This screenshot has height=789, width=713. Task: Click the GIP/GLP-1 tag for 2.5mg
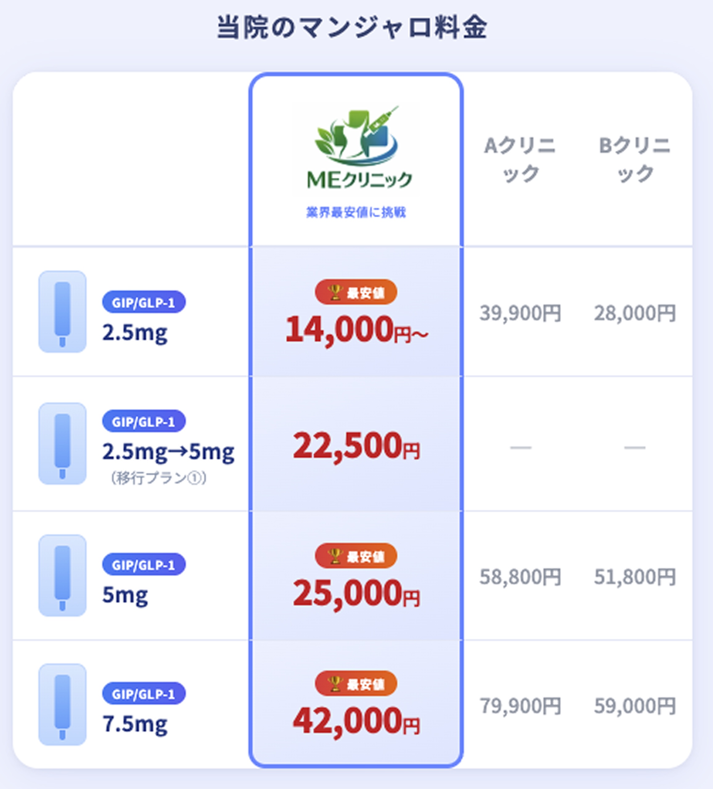point(144,302)
